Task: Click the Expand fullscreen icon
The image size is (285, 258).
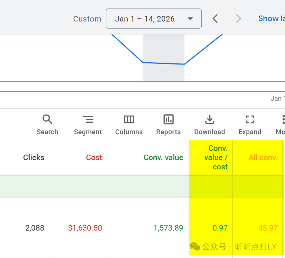Action: (x=250, y=119)
